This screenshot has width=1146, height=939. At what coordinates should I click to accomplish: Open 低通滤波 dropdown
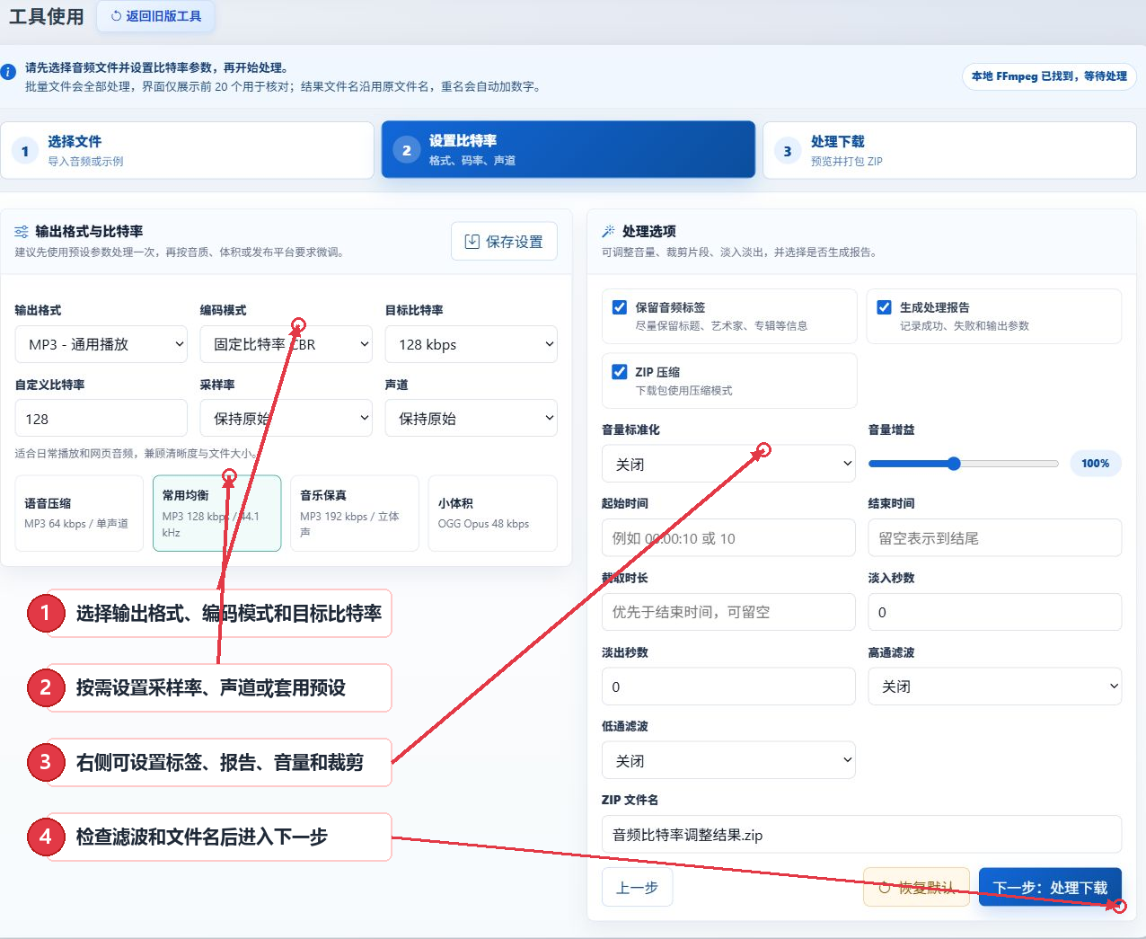click(x=728, y=760)
